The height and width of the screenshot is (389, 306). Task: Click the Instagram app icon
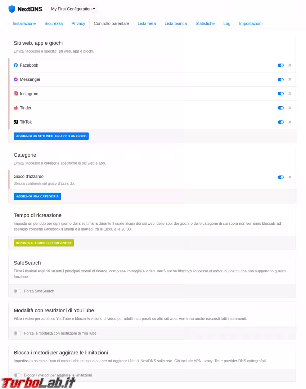(16, 94)
